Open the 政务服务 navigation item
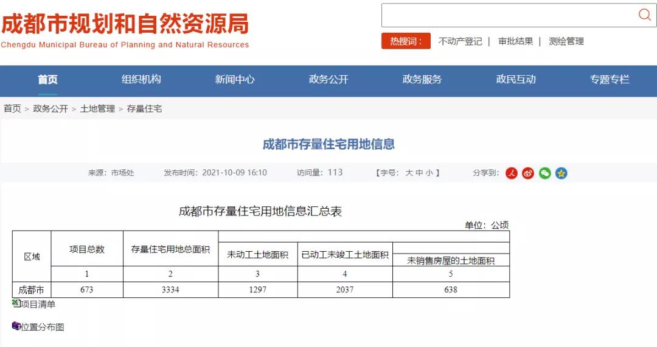 click(x=422, y=79)
